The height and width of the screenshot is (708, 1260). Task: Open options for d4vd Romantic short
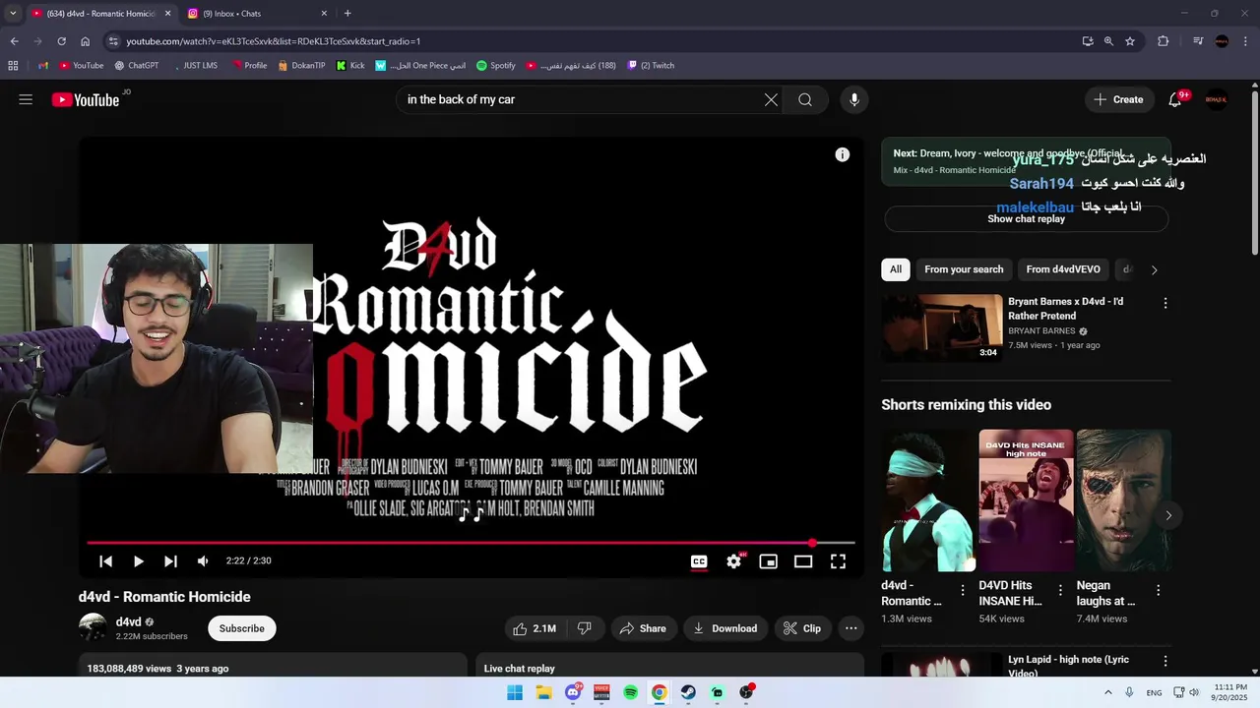963,590
